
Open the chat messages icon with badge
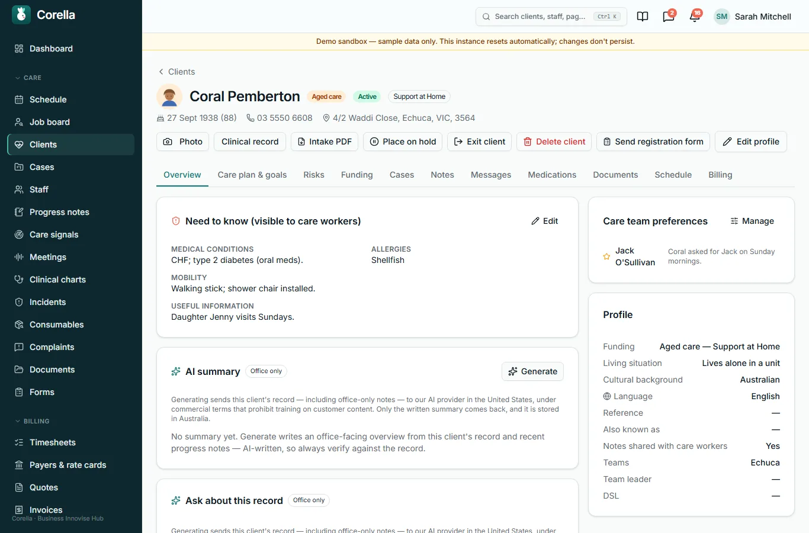coord(669,17)
